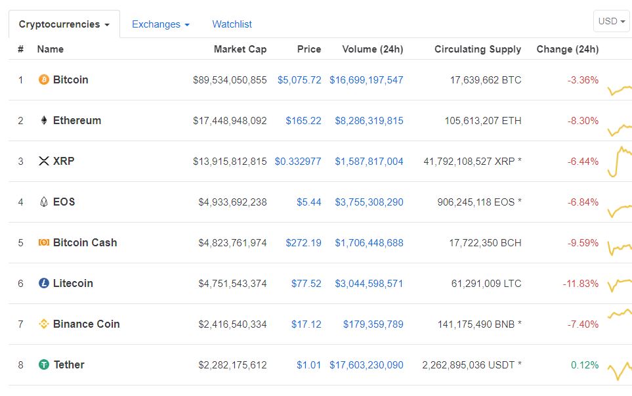Open the USD currency dropdown

coord(612,21)
